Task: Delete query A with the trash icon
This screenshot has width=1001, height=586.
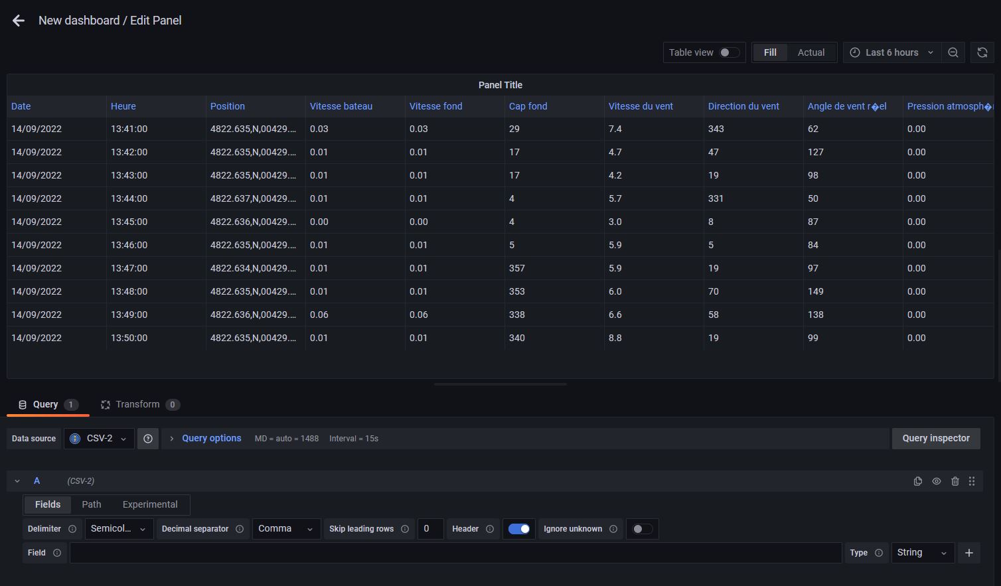Action: 955,481
